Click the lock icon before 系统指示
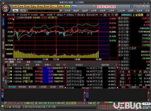151x111 pixels. click(87, 15)
